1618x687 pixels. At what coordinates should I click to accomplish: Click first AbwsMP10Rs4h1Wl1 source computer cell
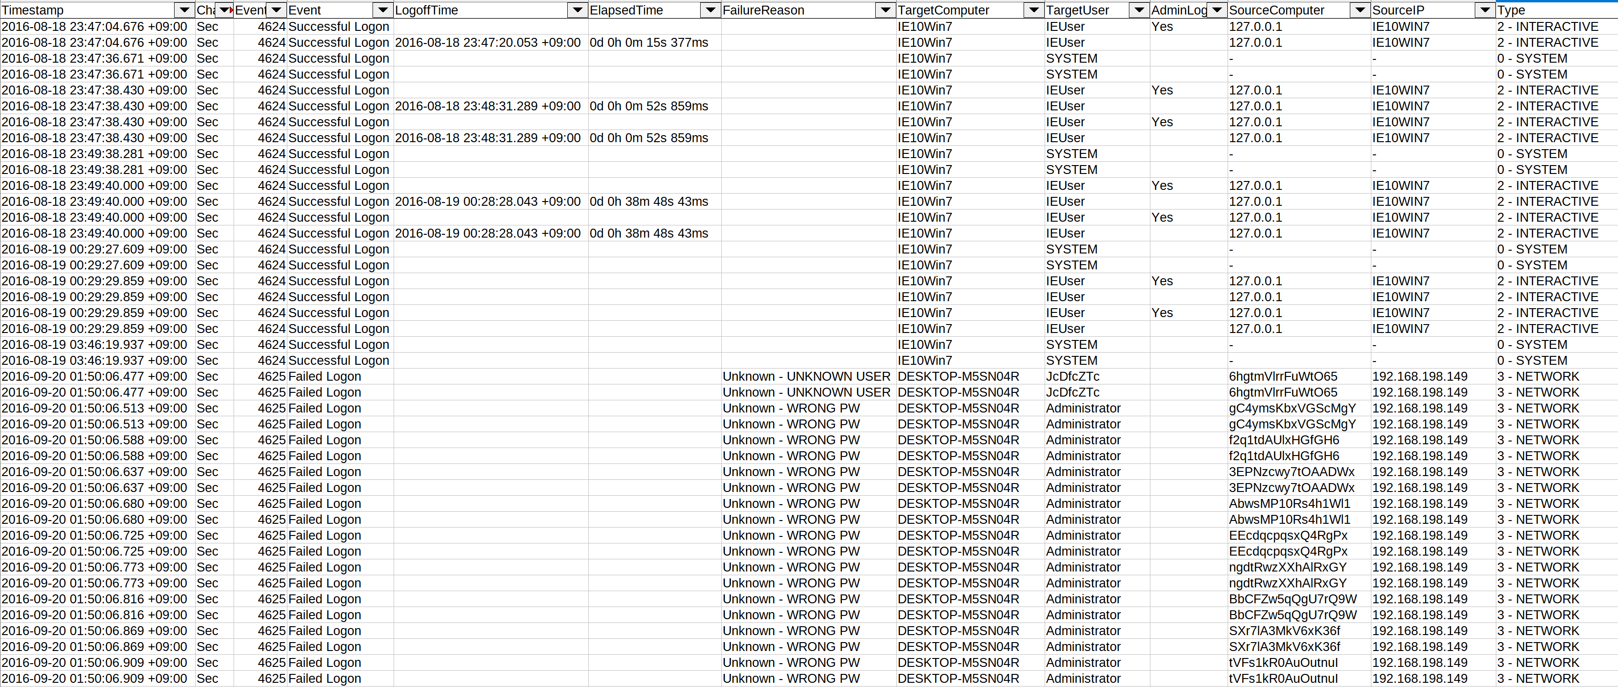1299,504
